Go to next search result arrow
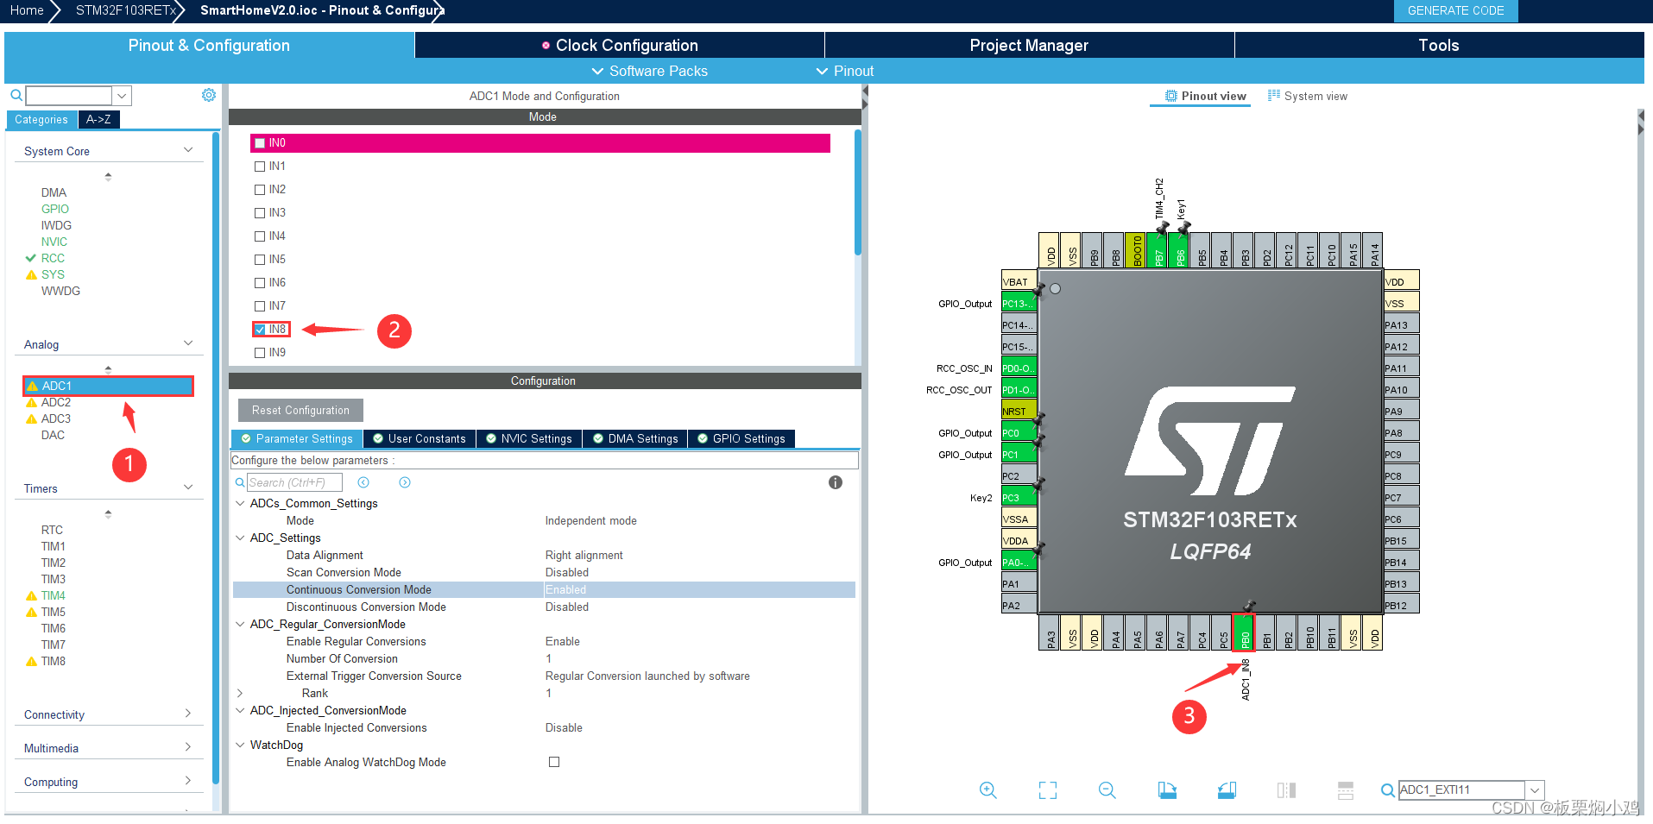This screenshot has width=1653, height=824. pyautogui.click(x=405, y=482)
